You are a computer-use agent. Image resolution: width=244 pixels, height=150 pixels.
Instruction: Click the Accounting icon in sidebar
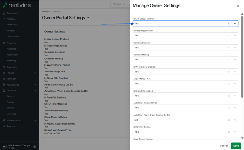click(x=4, y=84)
